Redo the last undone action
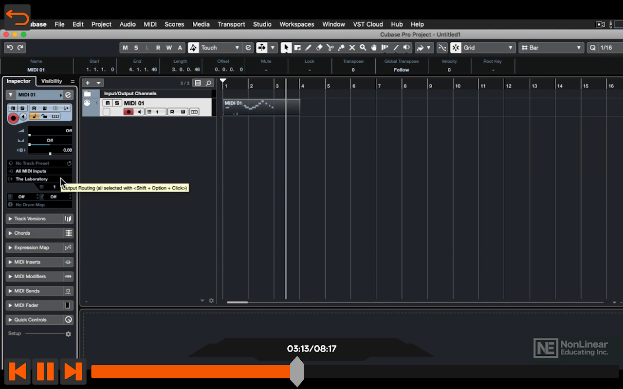Viewport: 623px width, 389px height. coord(20,48)
